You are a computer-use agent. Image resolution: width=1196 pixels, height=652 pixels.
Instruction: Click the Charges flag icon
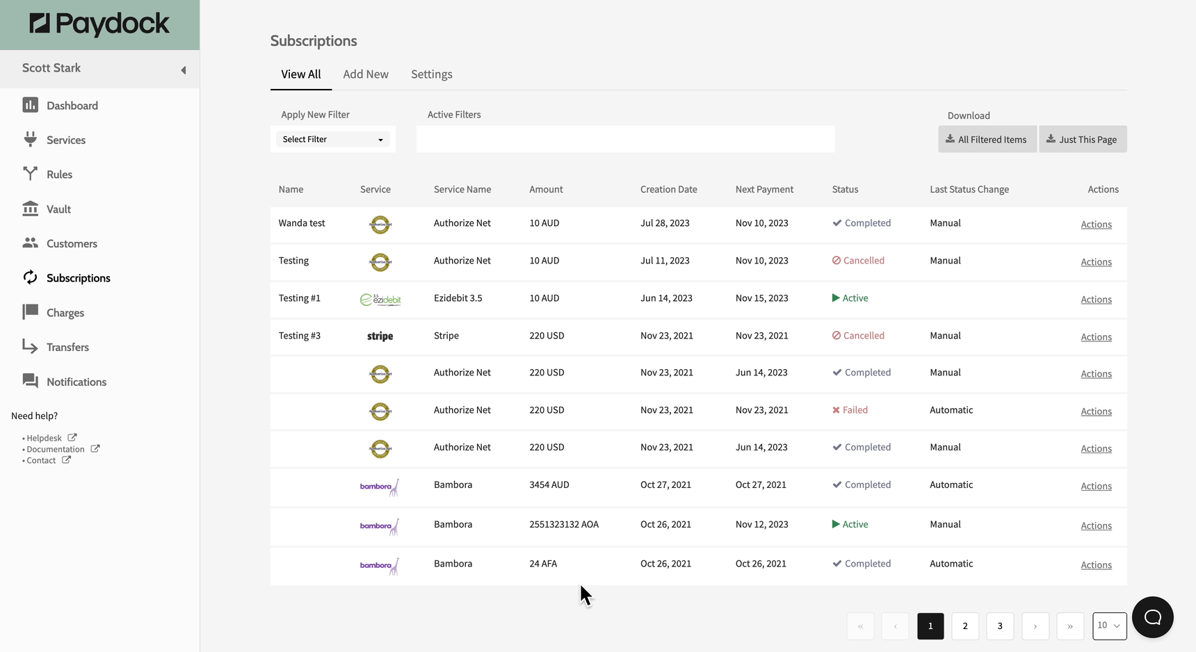[x=30, y=312]
